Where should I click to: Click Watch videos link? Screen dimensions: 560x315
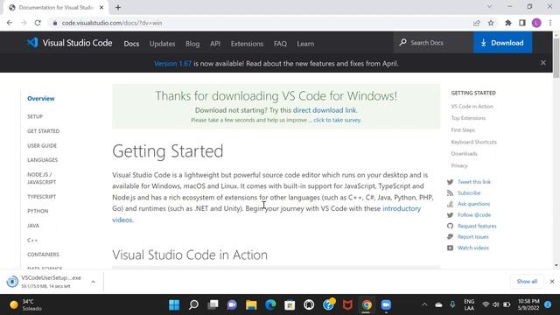473,248
